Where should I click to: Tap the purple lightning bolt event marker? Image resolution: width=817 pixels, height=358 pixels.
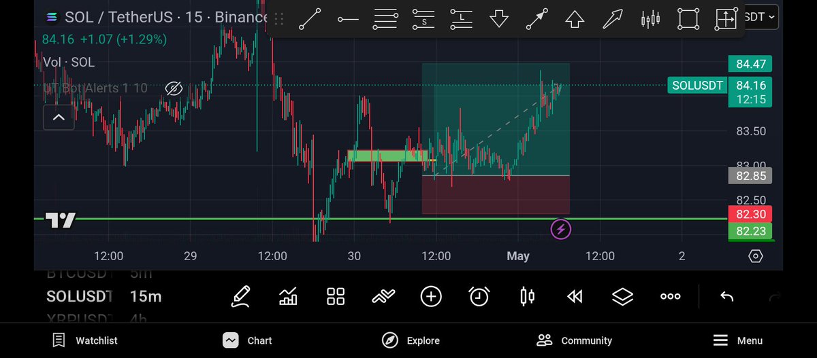(560, 229)
